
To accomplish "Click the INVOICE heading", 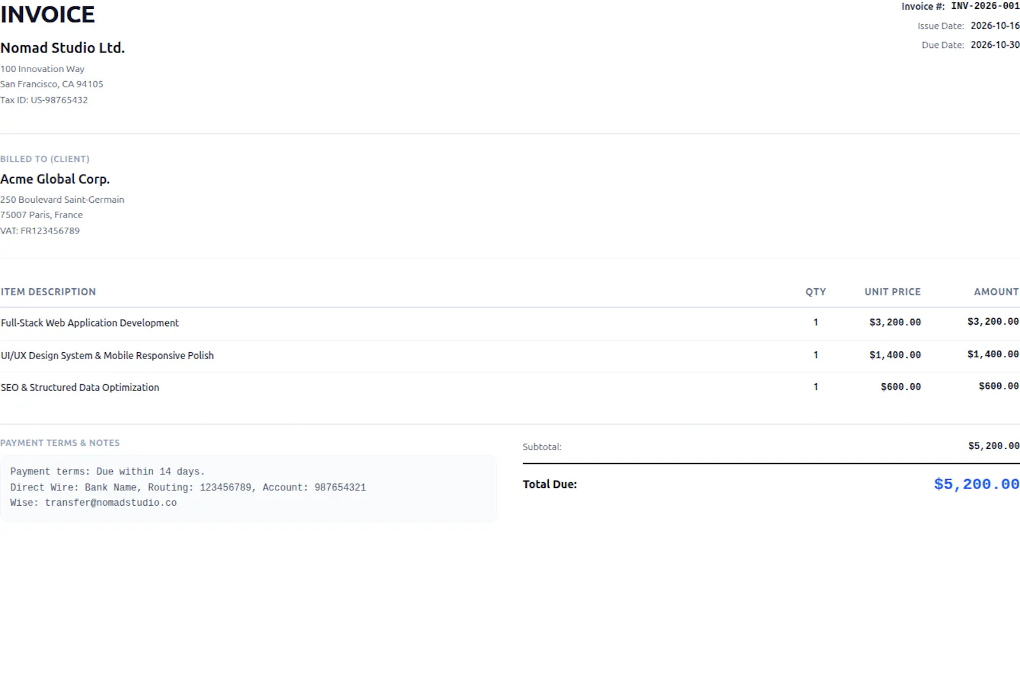I will tap(48, 15).
